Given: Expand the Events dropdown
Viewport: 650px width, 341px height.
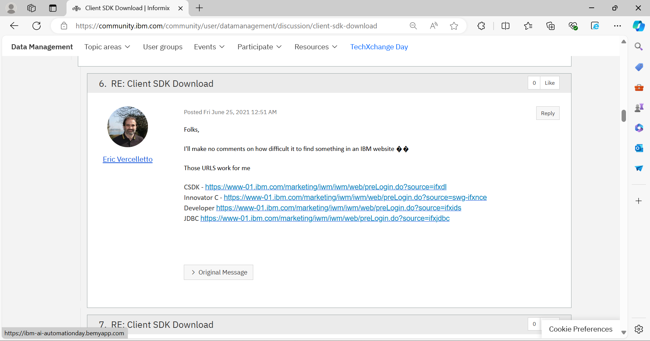Looking at the screenshot, I should (x=209, y=47).
